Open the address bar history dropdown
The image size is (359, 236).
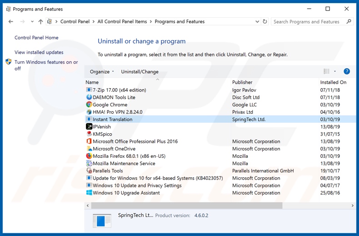point(257,21)
